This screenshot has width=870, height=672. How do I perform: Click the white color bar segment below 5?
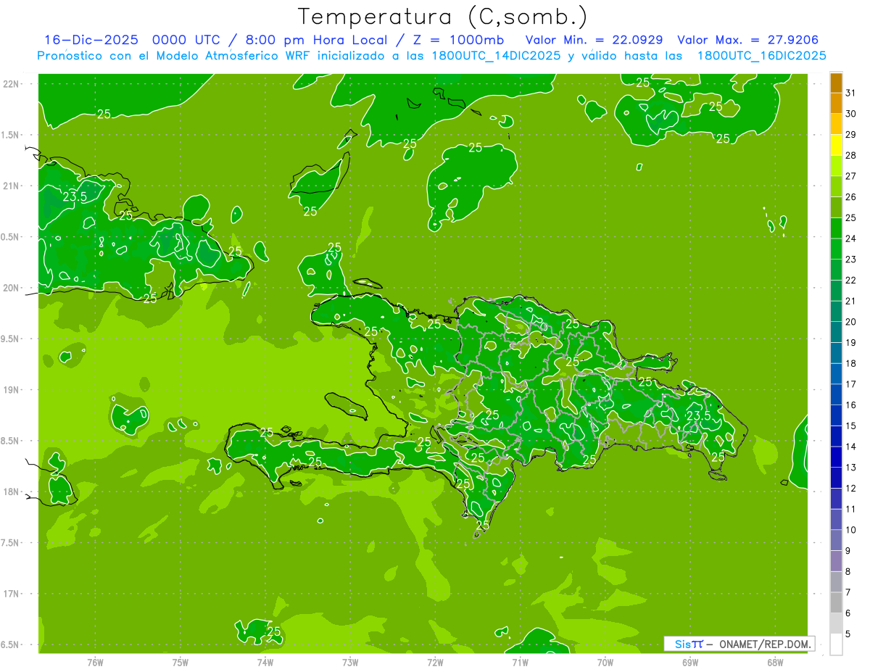click(x=836, y=644)
